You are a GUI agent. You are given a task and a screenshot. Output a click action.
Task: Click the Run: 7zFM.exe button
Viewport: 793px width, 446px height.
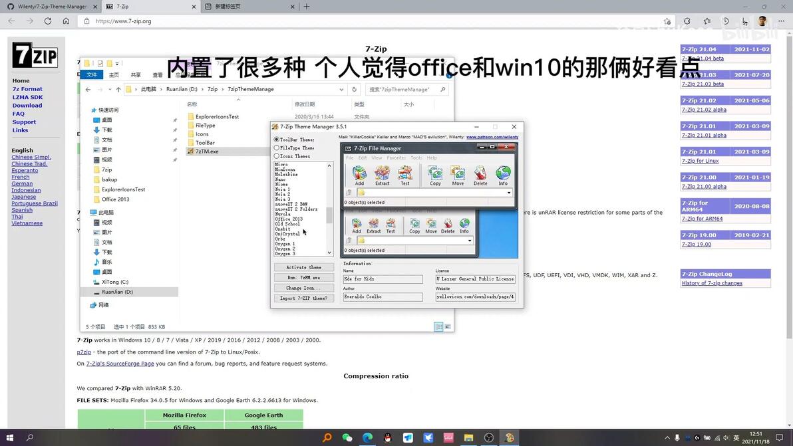pos(303,277)
